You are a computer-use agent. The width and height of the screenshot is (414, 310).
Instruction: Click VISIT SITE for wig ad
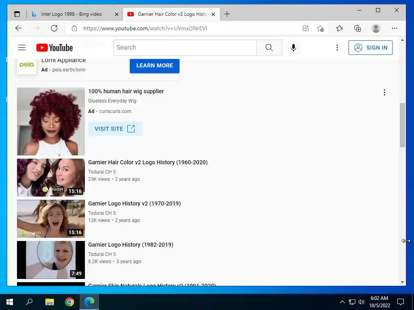(115, 129)
